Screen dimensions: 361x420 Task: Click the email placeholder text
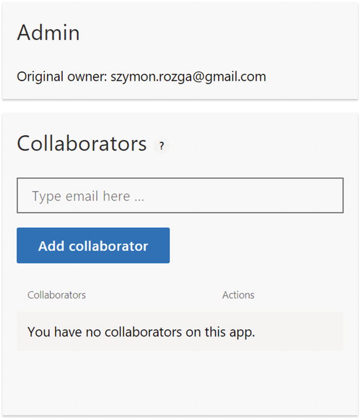tap(88, 196)
